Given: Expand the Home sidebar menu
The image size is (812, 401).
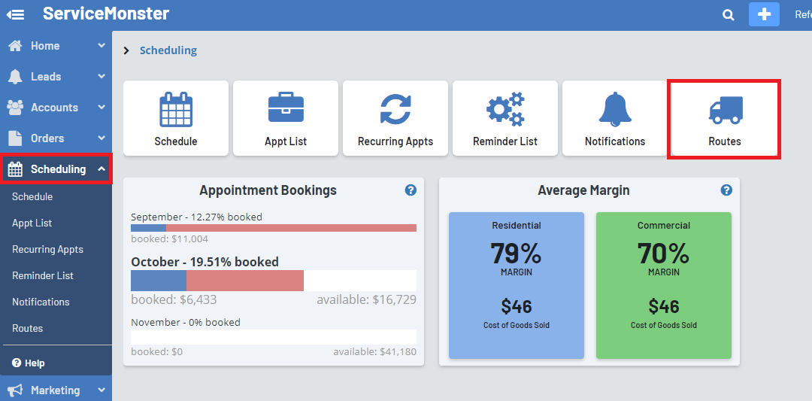Looking at the screenshot, I should [x=56, y=46].
